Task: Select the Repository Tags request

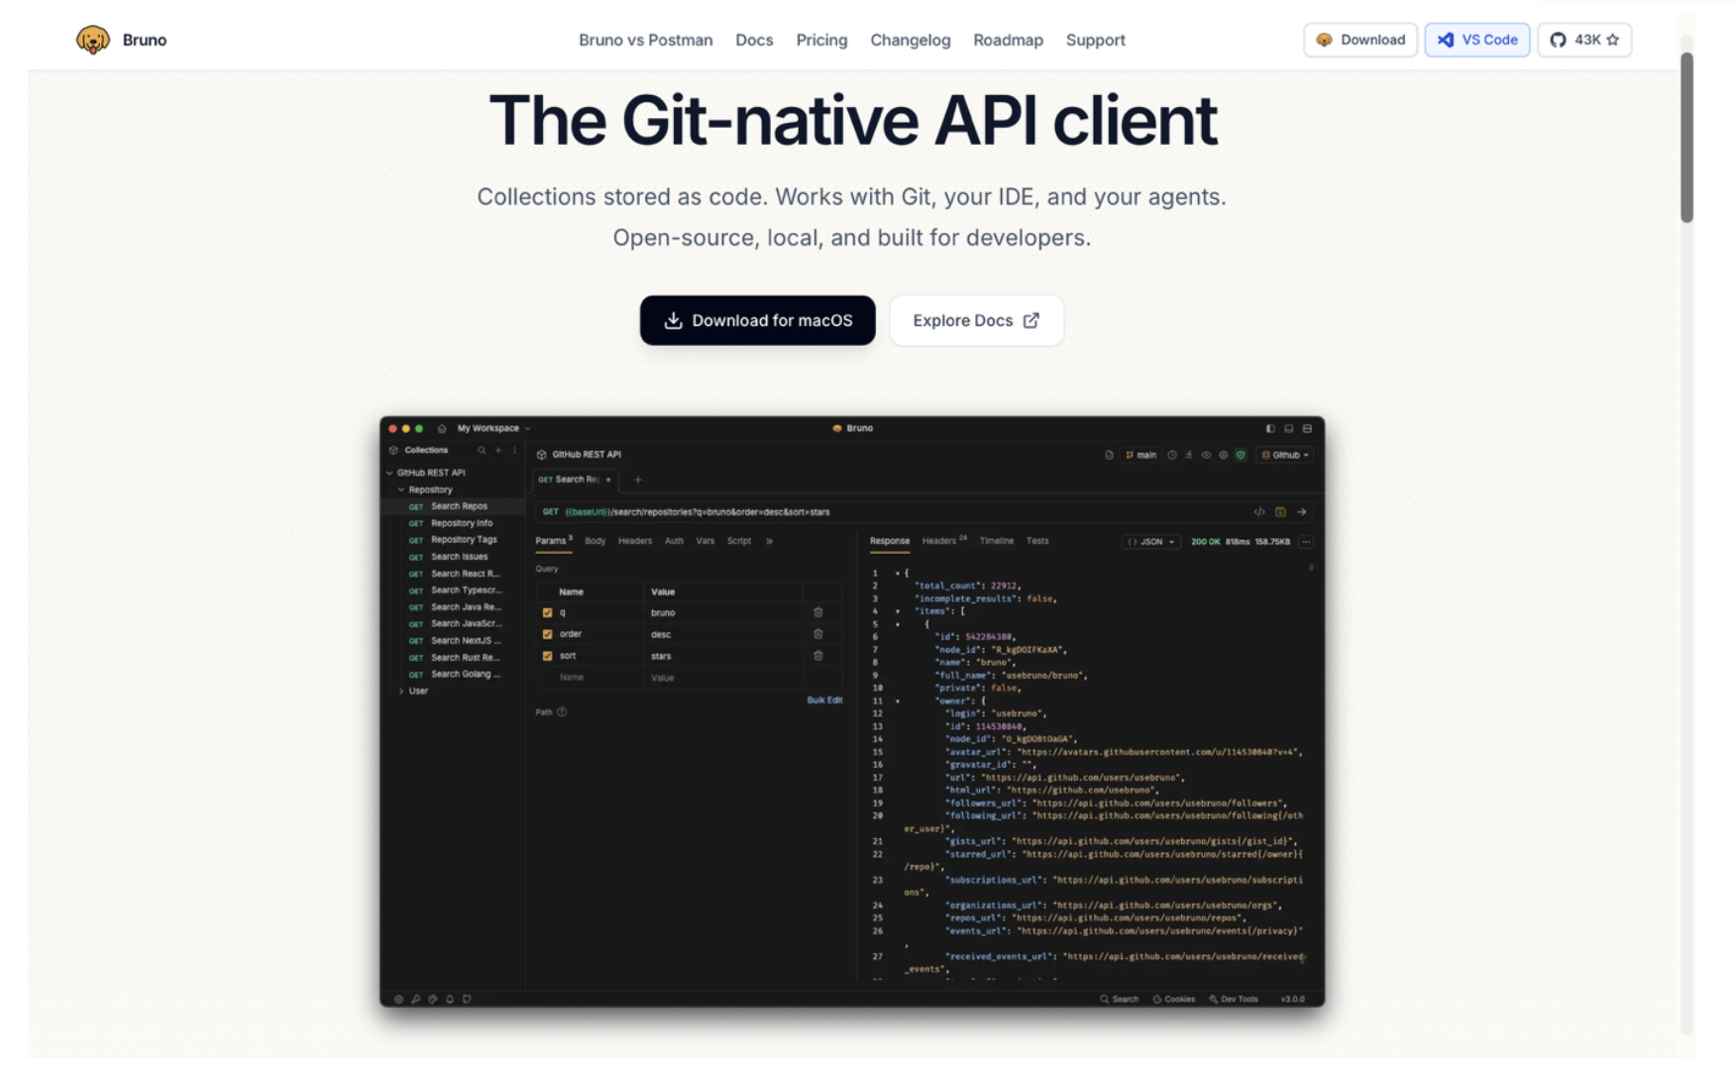Action: [463, 540]
